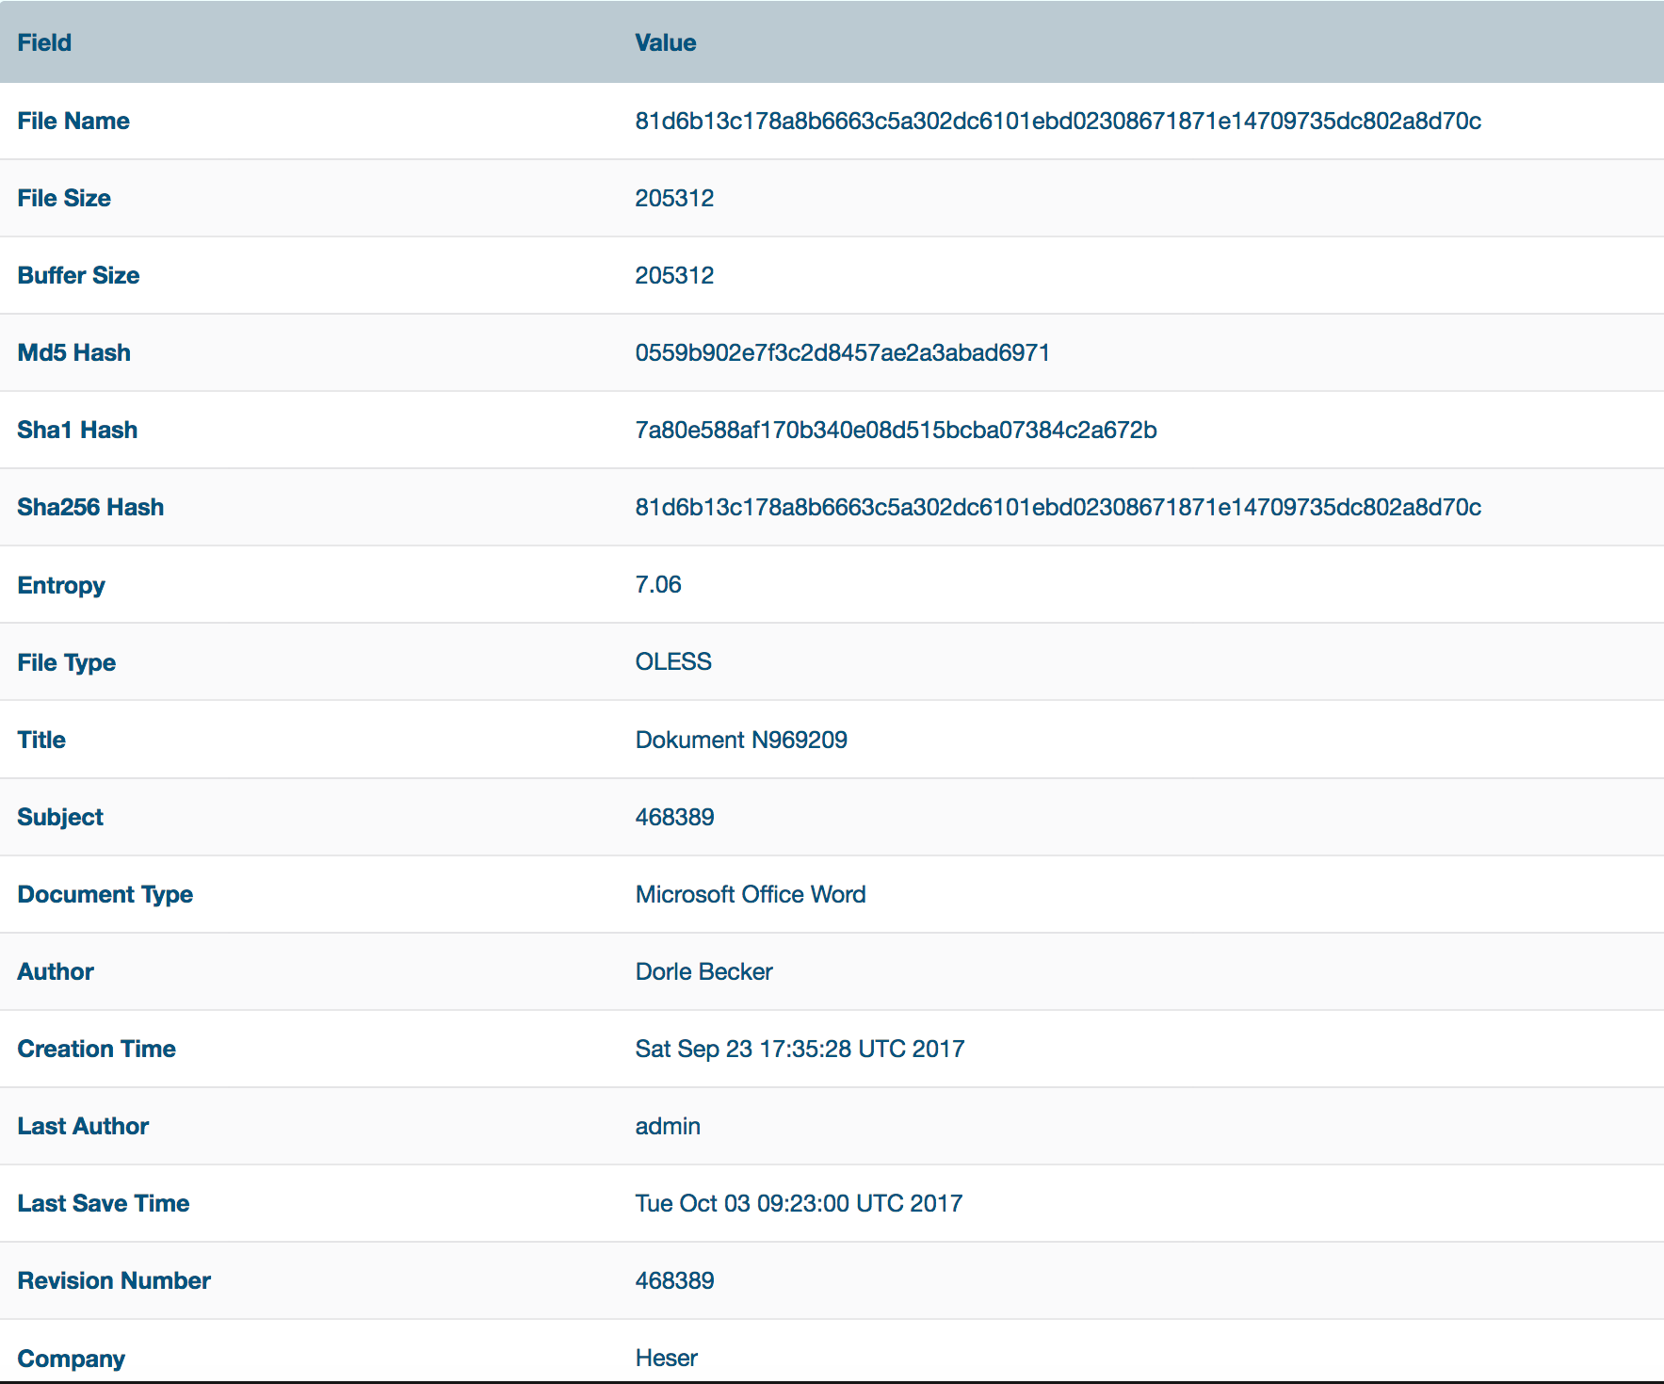Click the File Size value 205312
The image size is (1664, 1384).
click(674, 199)
